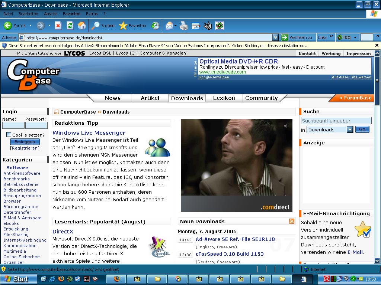Click the grey Forward arrow

click(40, 26)
